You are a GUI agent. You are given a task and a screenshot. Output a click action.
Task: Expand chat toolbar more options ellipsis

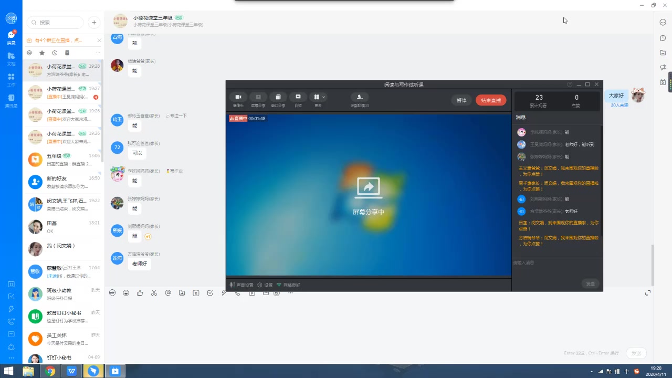tap(290, 293)
